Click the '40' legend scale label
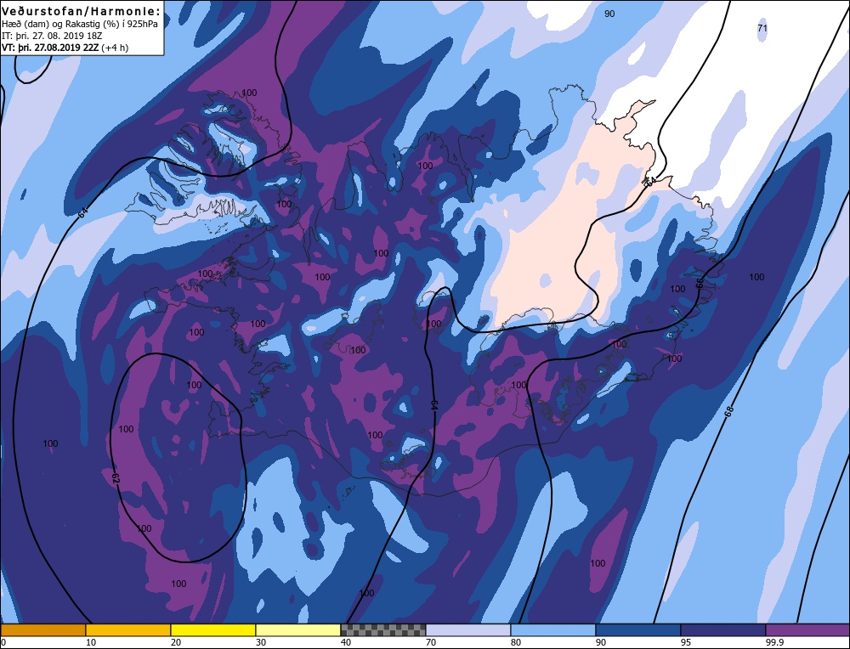The width and height of the screenshot is (850, 649). pos(346,642)
